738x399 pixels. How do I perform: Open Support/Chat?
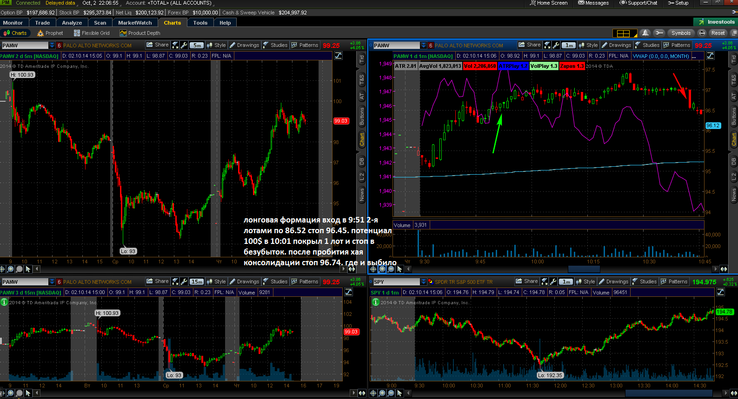[638, 3]
